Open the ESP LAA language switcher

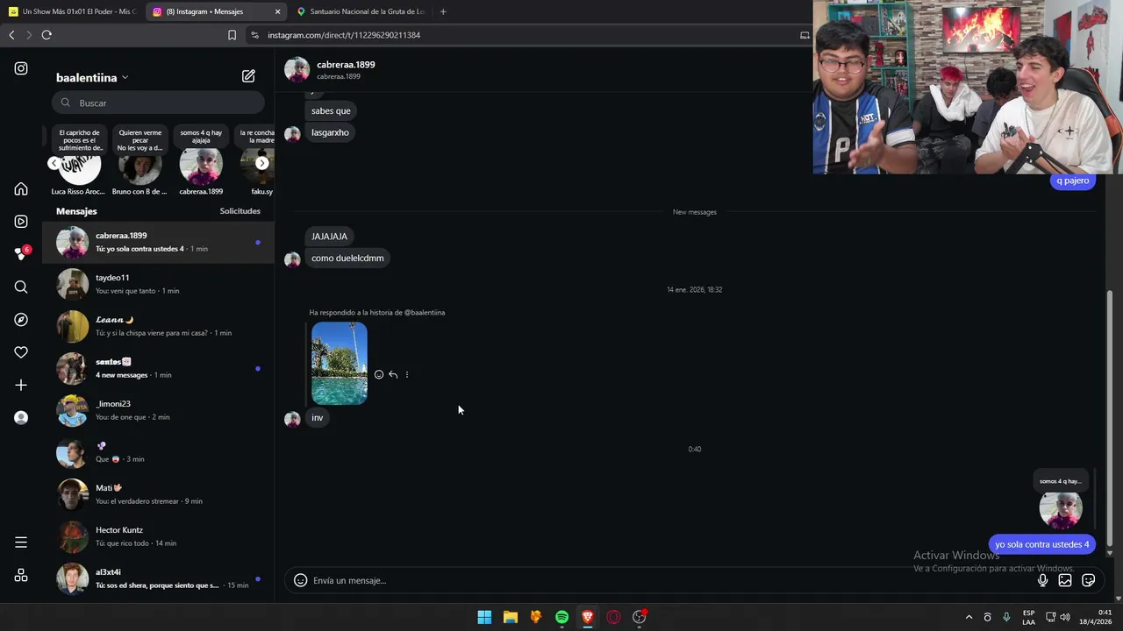click(x=1028, y=617)
